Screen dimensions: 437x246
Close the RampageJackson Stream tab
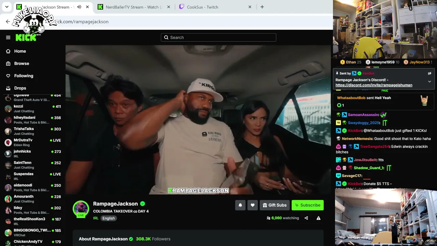coord(87,7)
